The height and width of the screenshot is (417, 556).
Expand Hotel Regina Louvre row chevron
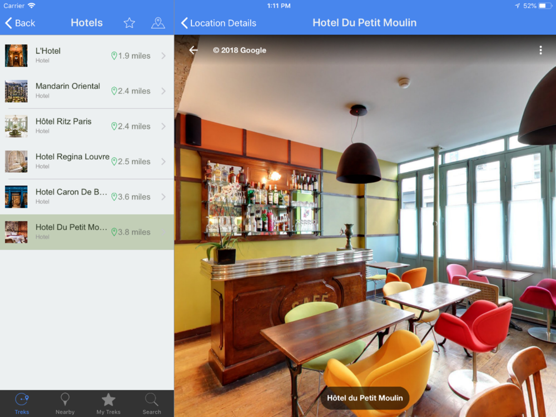tap(163, 162)
